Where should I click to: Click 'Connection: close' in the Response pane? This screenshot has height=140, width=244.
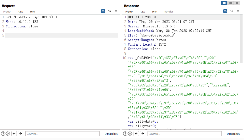[x=144, y=49]
